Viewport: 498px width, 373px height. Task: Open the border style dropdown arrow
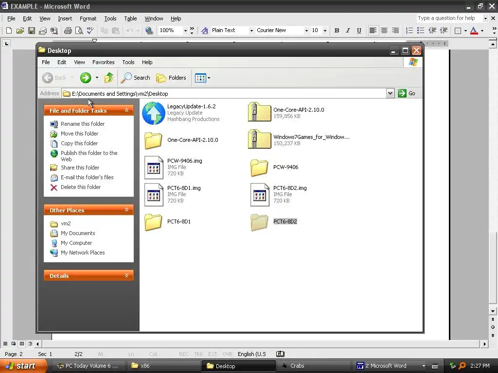tap(465, 31)
